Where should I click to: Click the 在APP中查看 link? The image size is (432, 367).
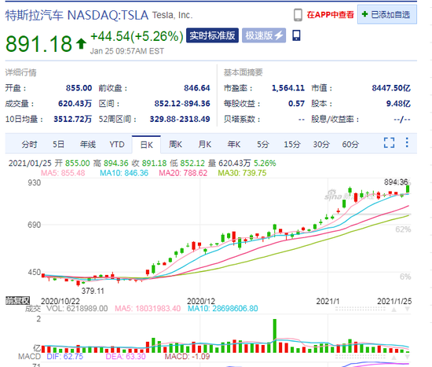[x=331, y=15]
